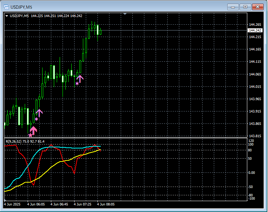The image size is (268, 212).
Task: Click the time label 4 Jun 07:25
Action: point(83,204)
